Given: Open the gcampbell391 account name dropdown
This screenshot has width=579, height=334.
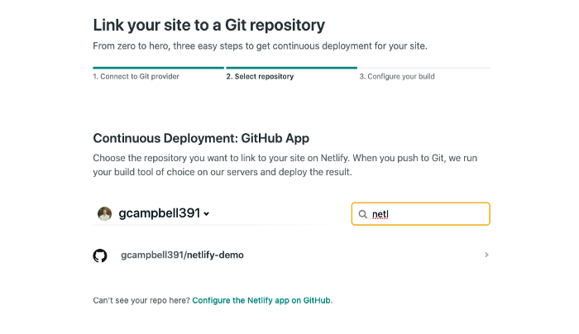Looking at the screenshot, I should [x=160, y=213].
